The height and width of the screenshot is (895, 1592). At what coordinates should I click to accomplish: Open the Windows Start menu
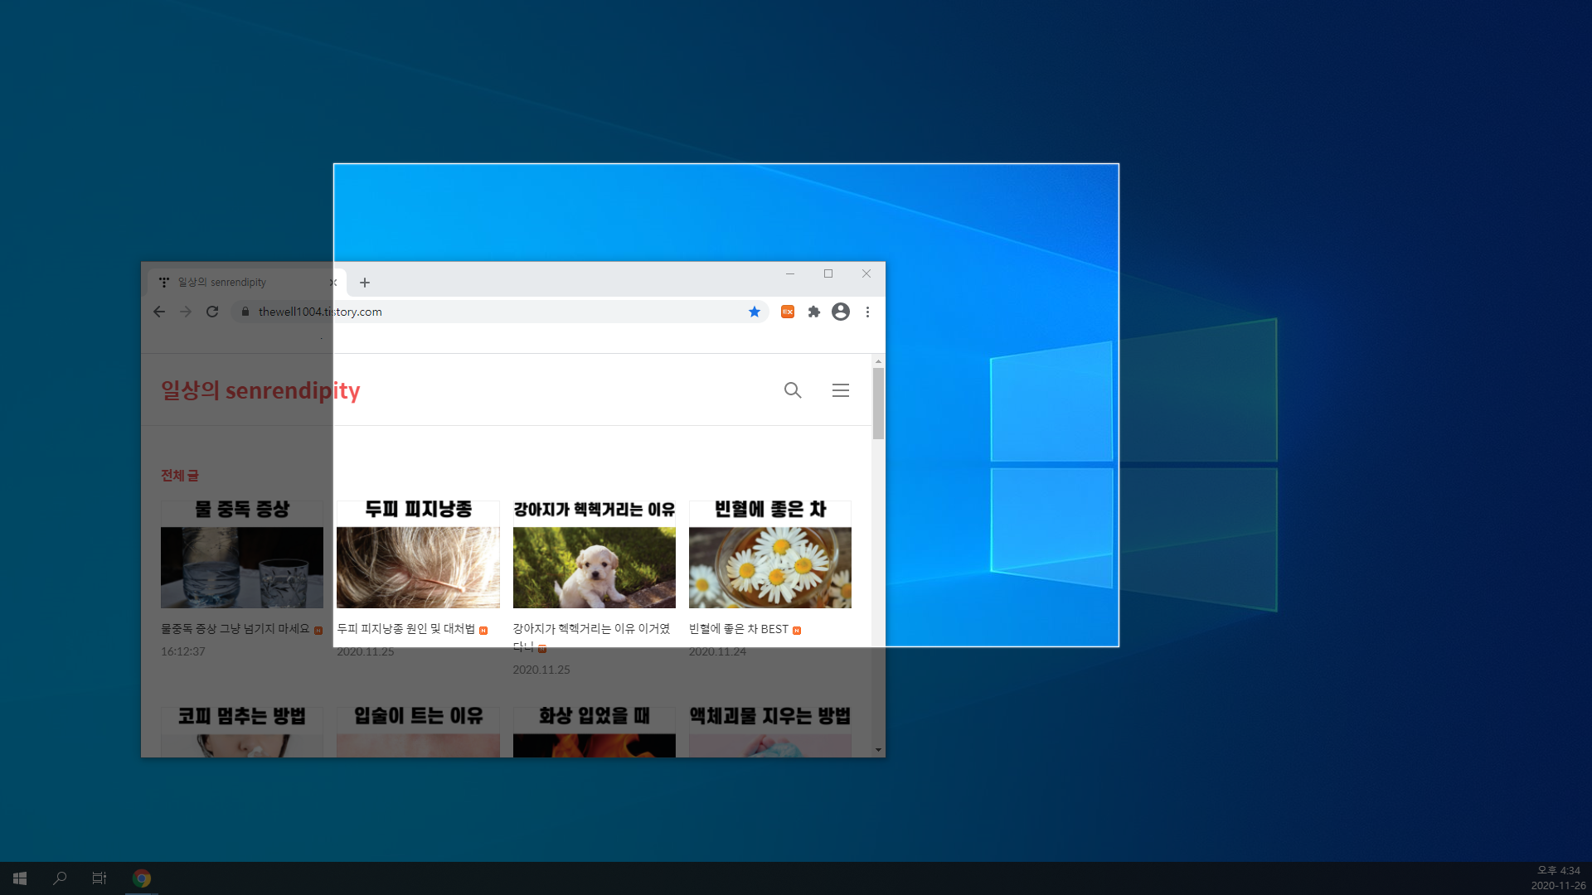[20, 878]
